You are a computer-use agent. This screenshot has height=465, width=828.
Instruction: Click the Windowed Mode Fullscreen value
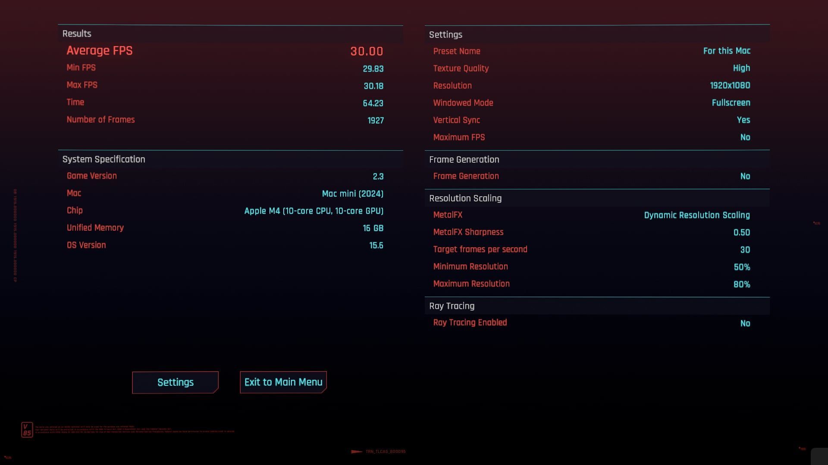point(731,102)
